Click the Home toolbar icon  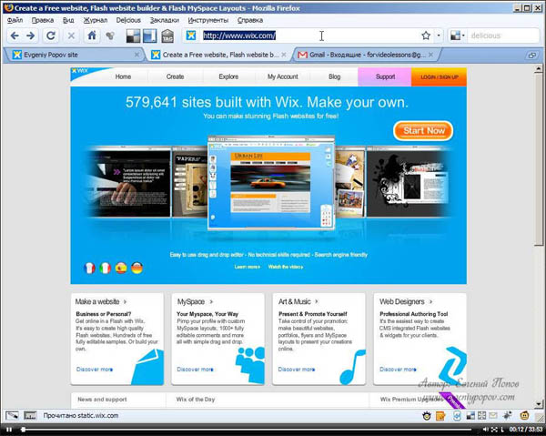coord(91,35)
